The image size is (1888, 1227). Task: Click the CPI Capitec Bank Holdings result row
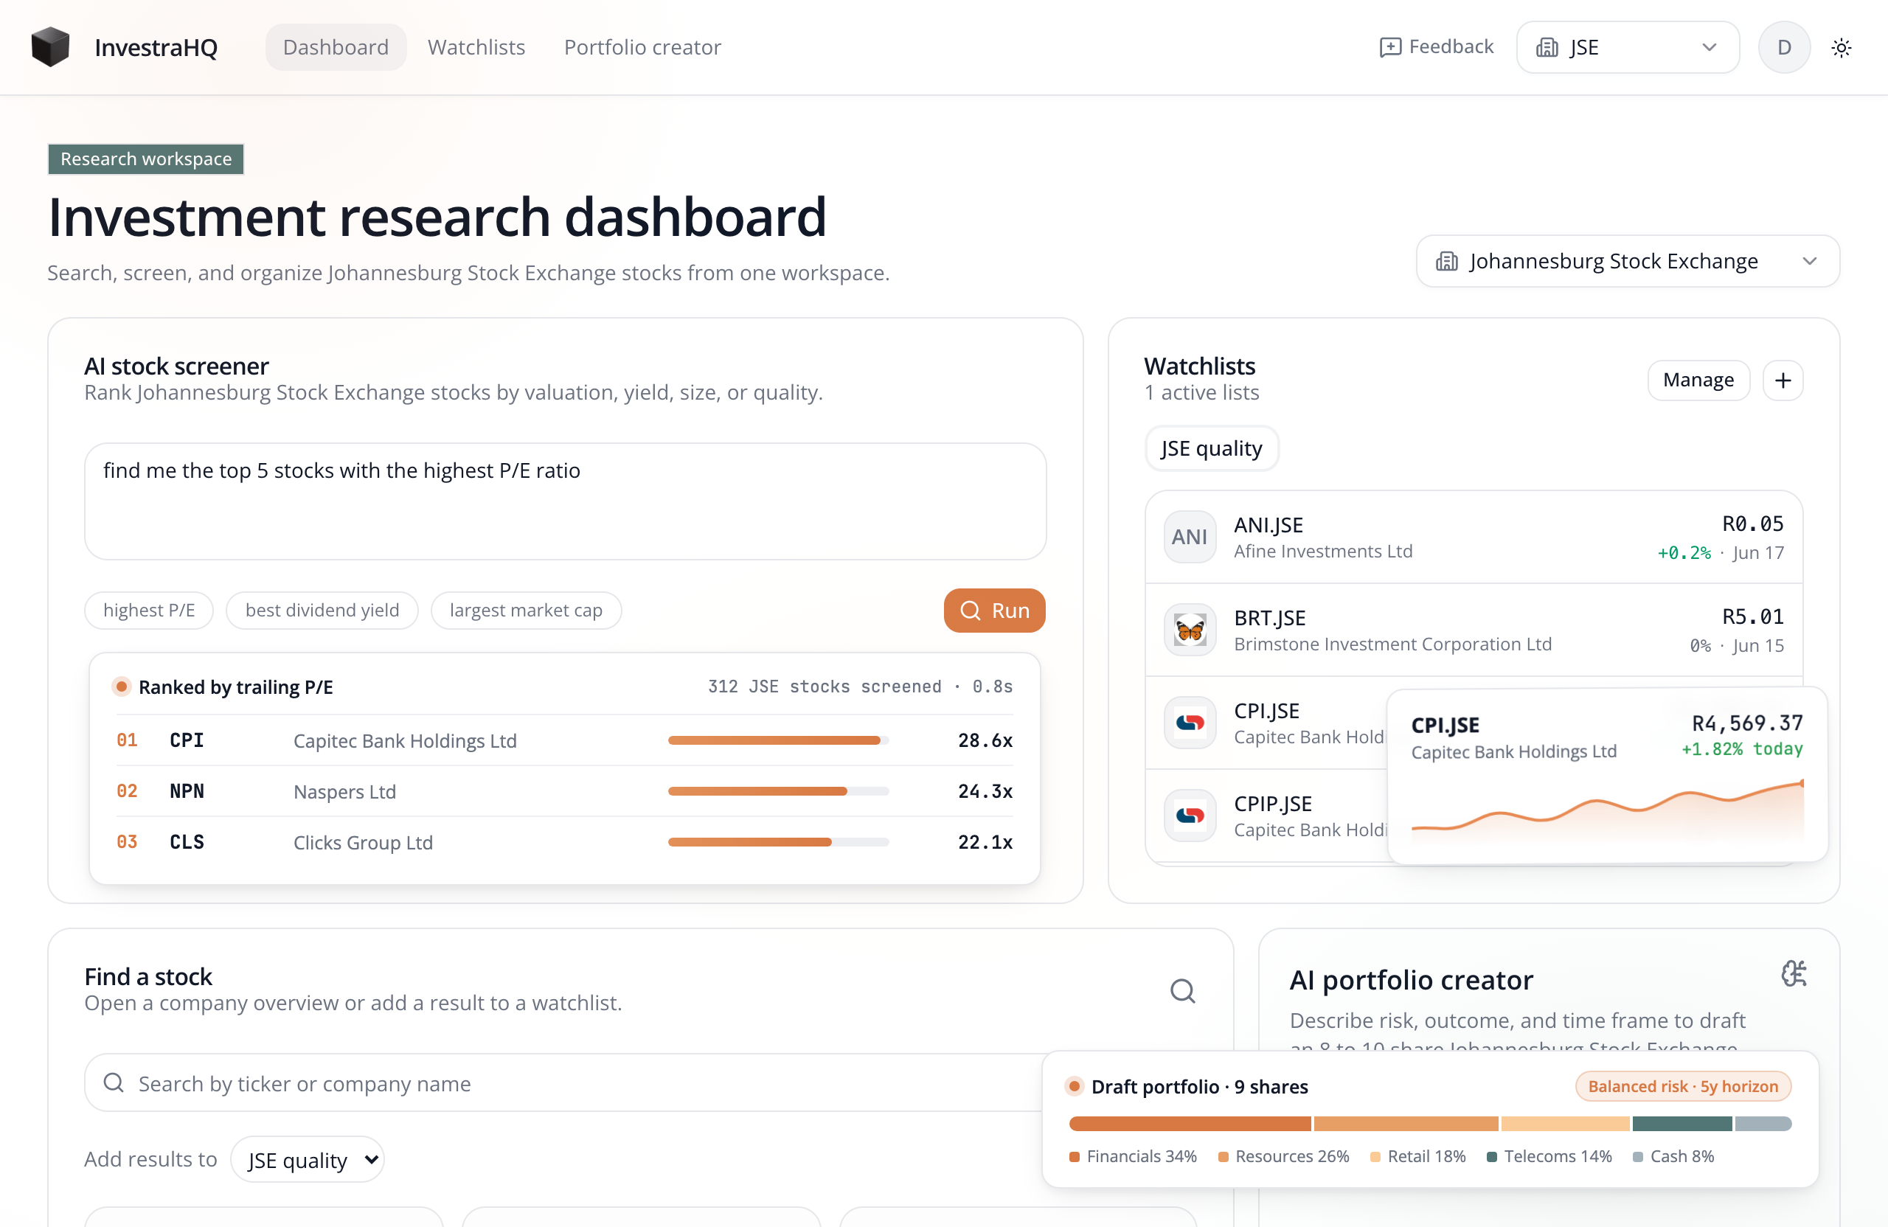point(564,741)
